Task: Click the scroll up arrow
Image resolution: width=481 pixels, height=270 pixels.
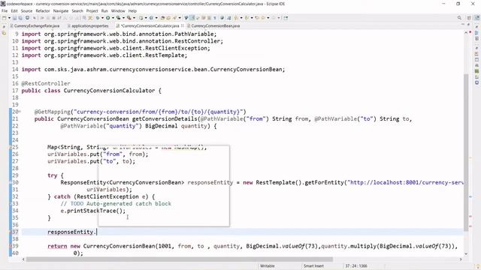Action: 466,32
